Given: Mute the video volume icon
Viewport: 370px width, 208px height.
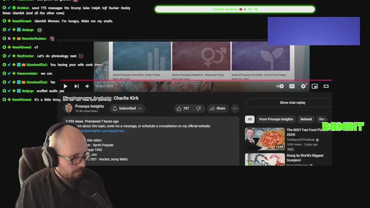Looking at the screenshot, I should [87, 86].
